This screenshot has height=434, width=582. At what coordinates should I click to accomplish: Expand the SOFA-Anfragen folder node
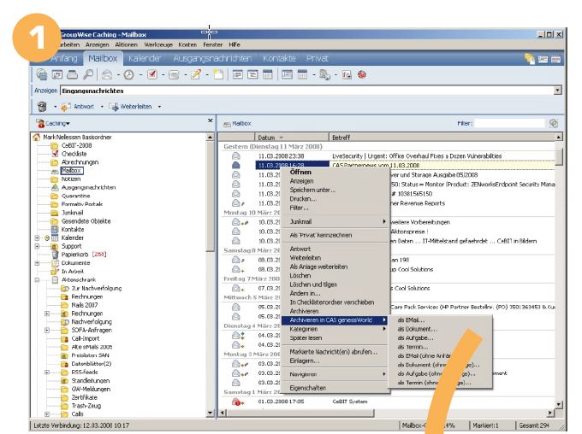[47, 331]
